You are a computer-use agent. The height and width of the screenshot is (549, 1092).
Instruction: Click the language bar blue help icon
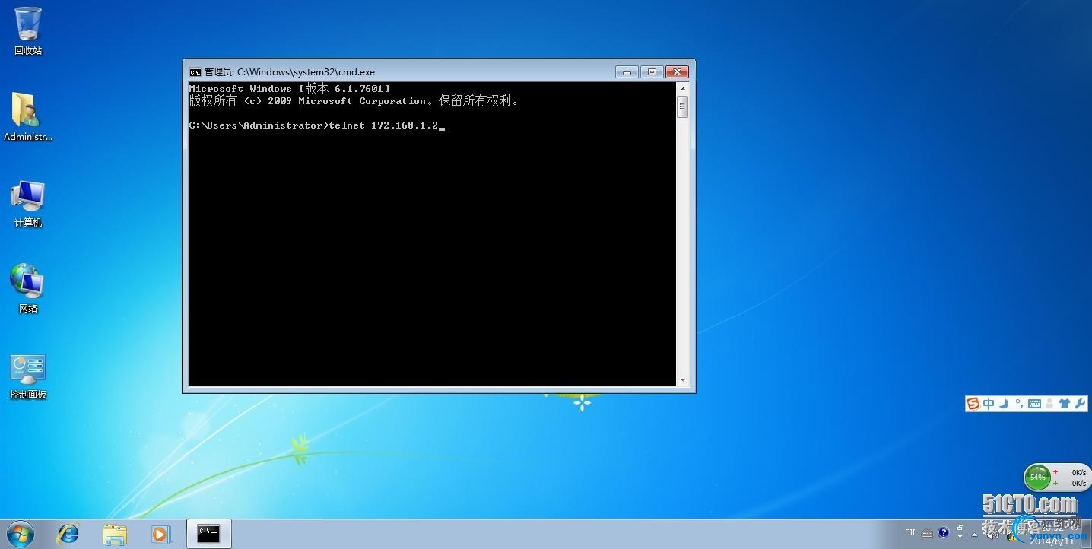(x=944, y=532)
